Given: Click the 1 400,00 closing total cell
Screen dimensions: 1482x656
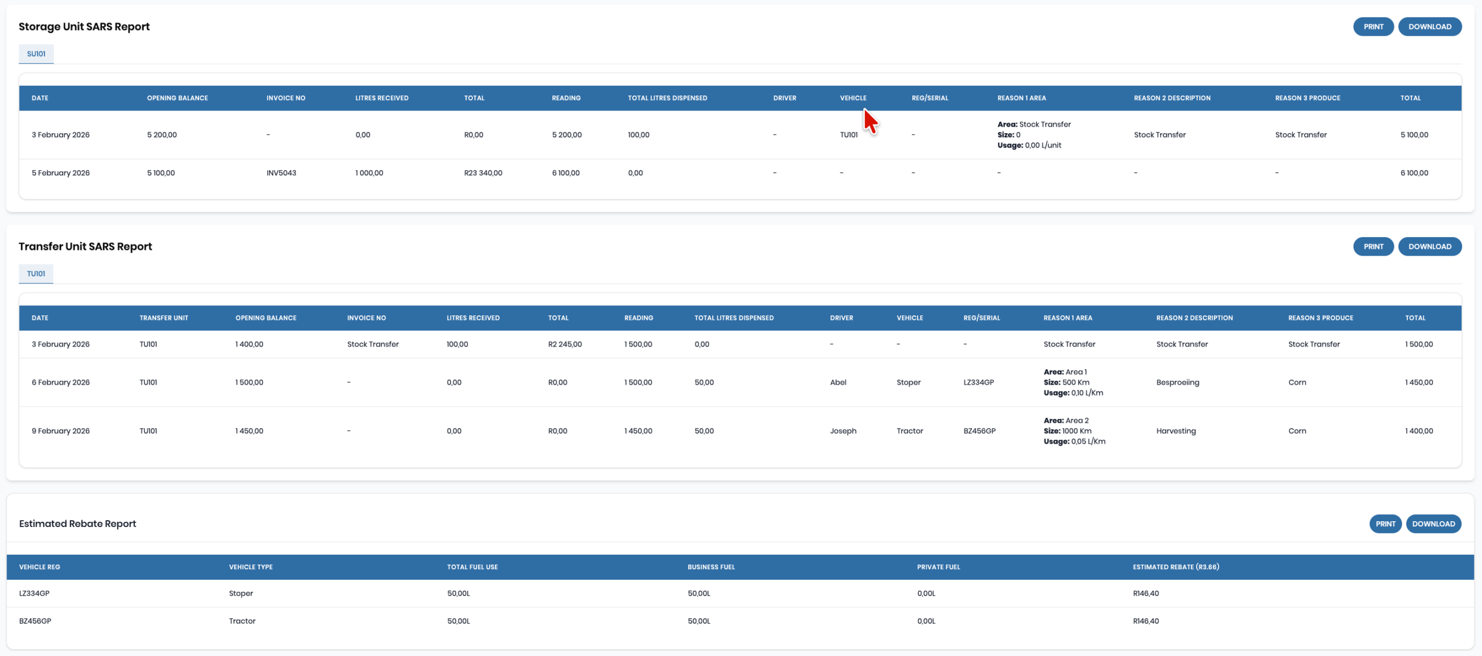Looking at the screenshot, I should (1419, 431).
